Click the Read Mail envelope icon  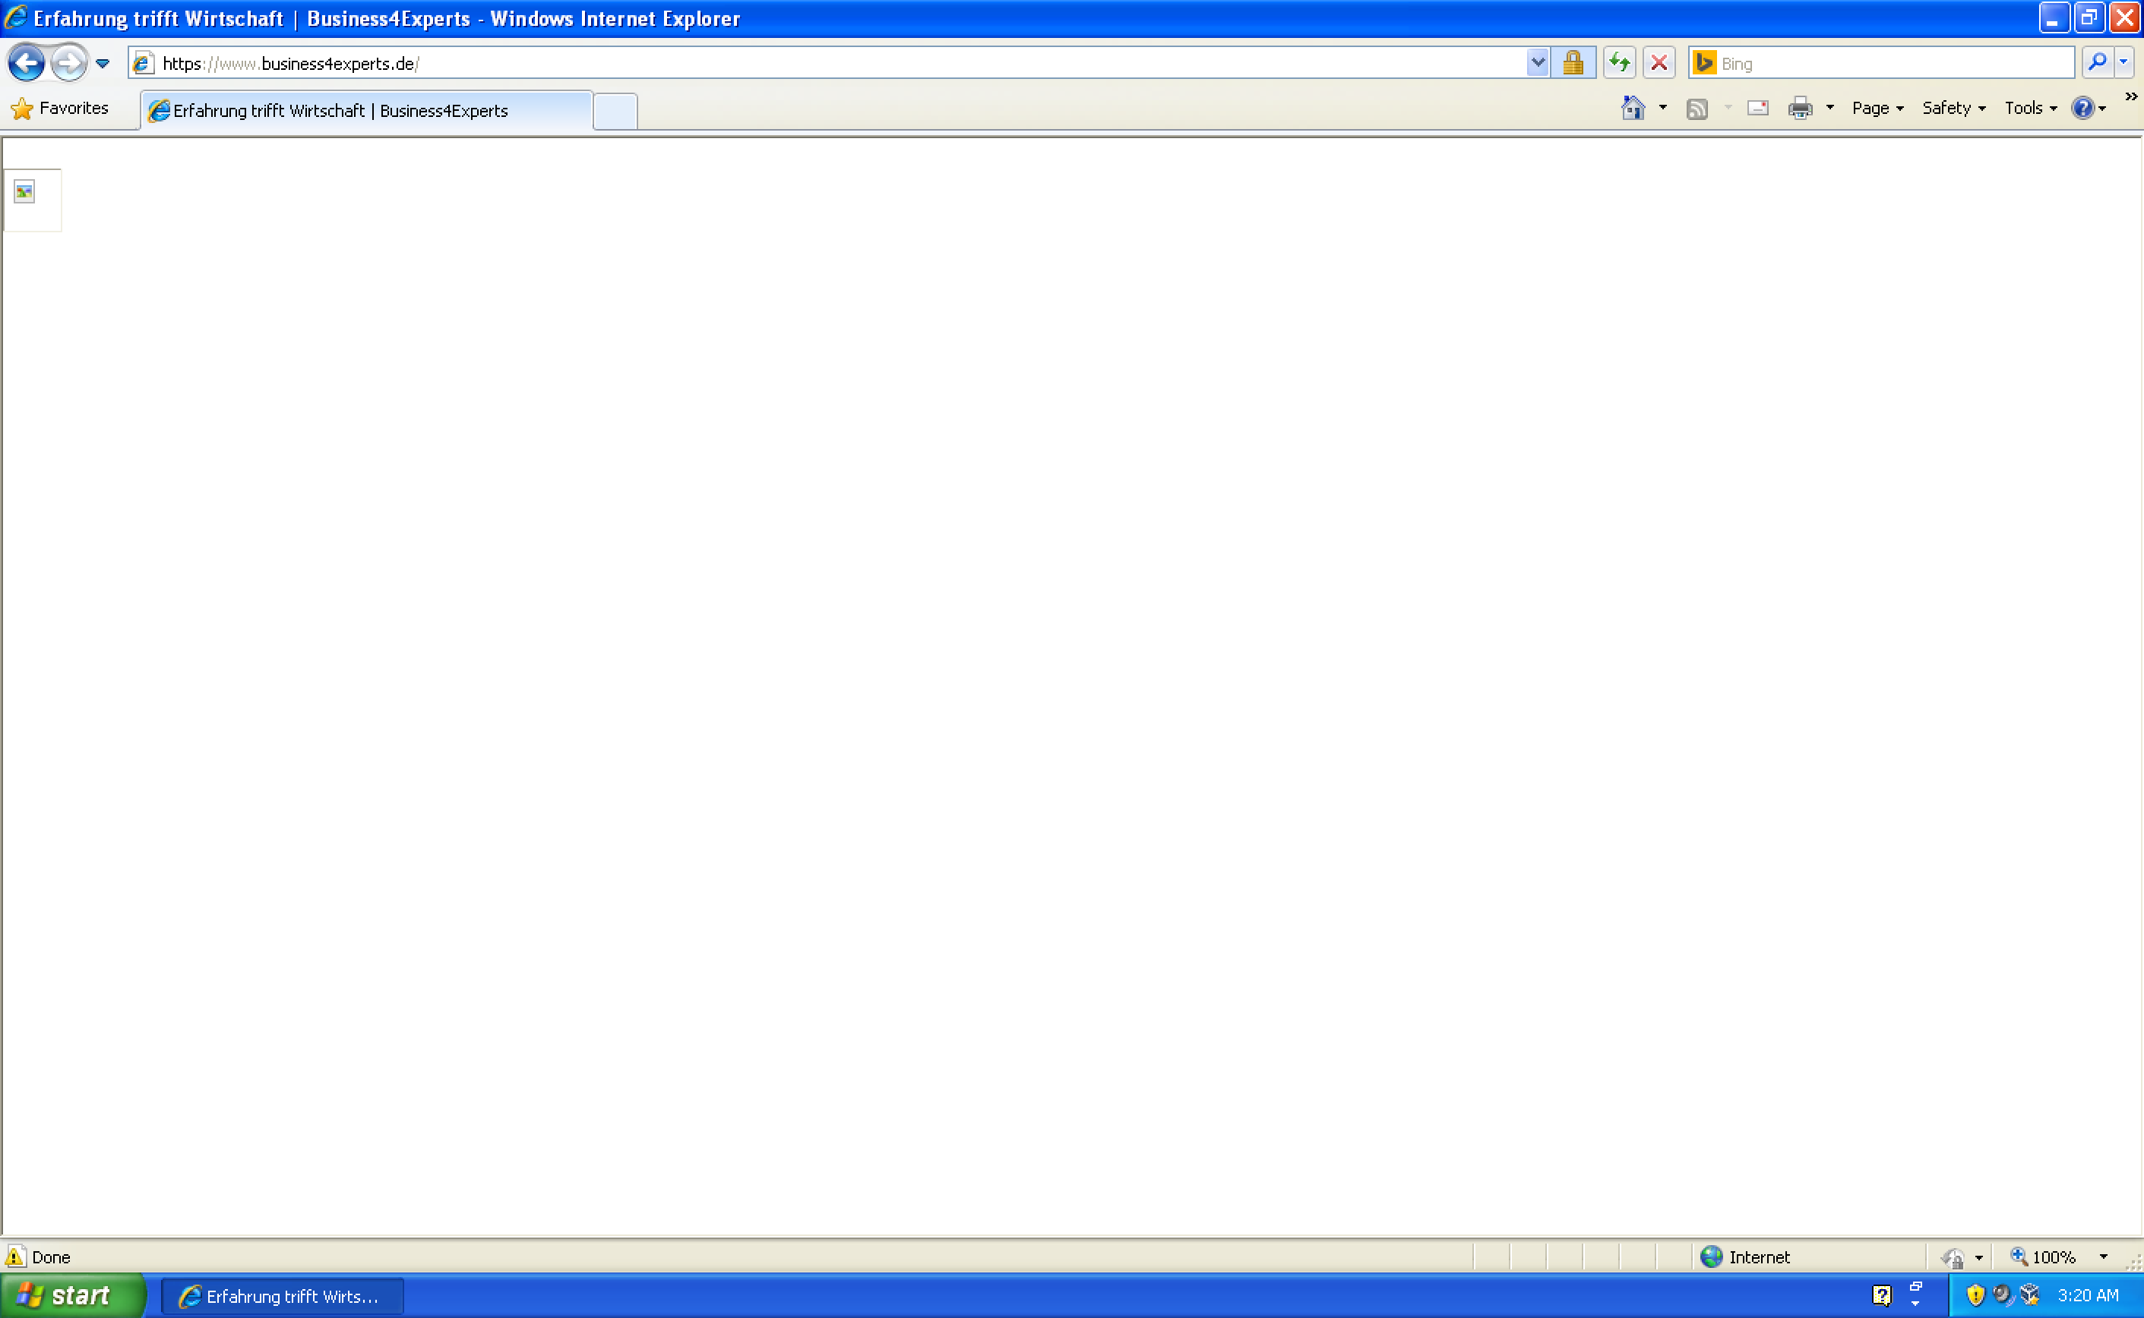[1757, 107]
